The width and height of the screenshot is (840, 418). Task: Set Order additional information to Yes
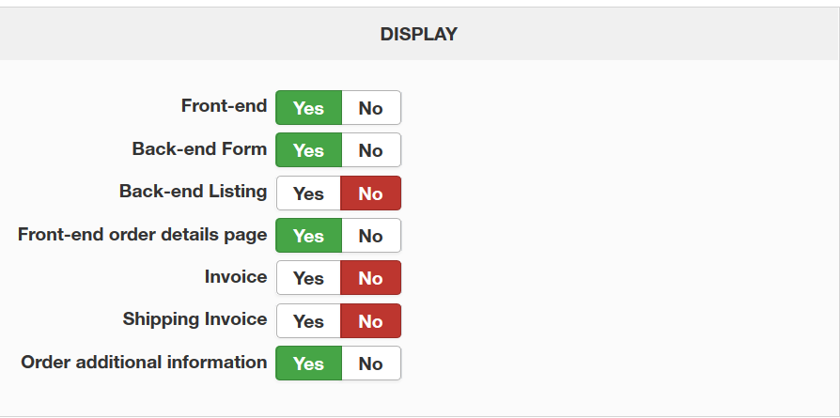pos(308,364)
